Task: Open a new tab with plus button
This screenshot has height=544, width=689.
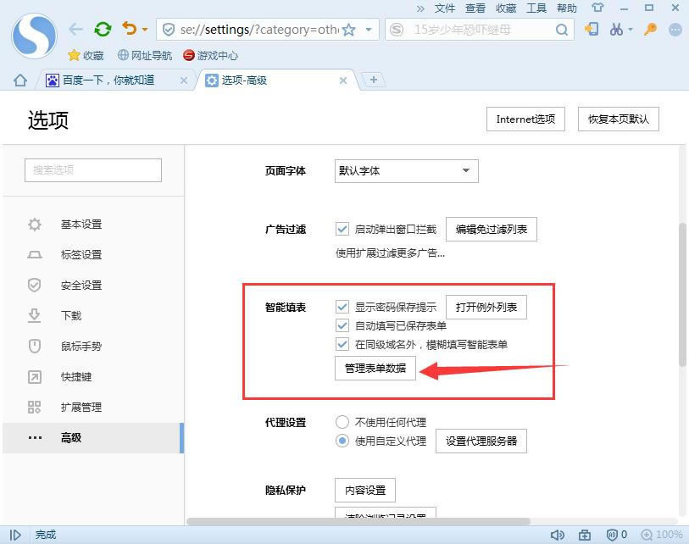Action: point(374,80)
